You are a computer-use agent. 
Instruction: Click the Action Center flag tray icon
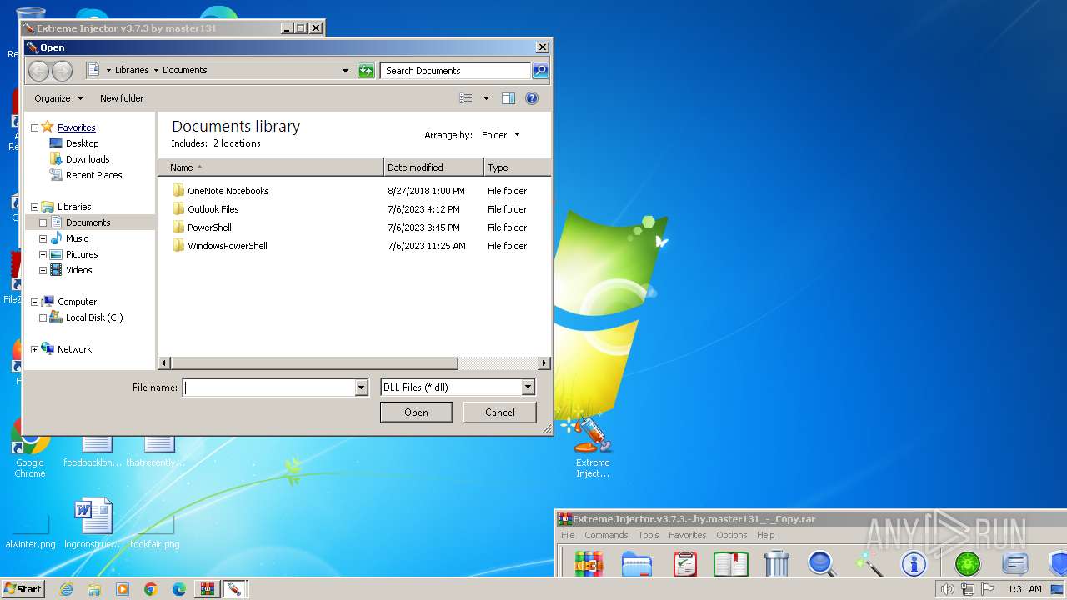(x=988, y=589)
